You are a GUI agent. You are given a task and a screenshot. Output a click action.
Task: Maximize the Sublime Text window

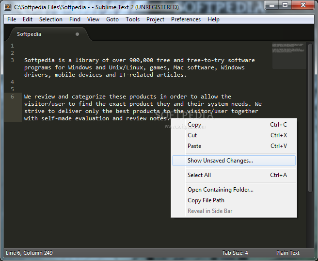click(285, 5)
